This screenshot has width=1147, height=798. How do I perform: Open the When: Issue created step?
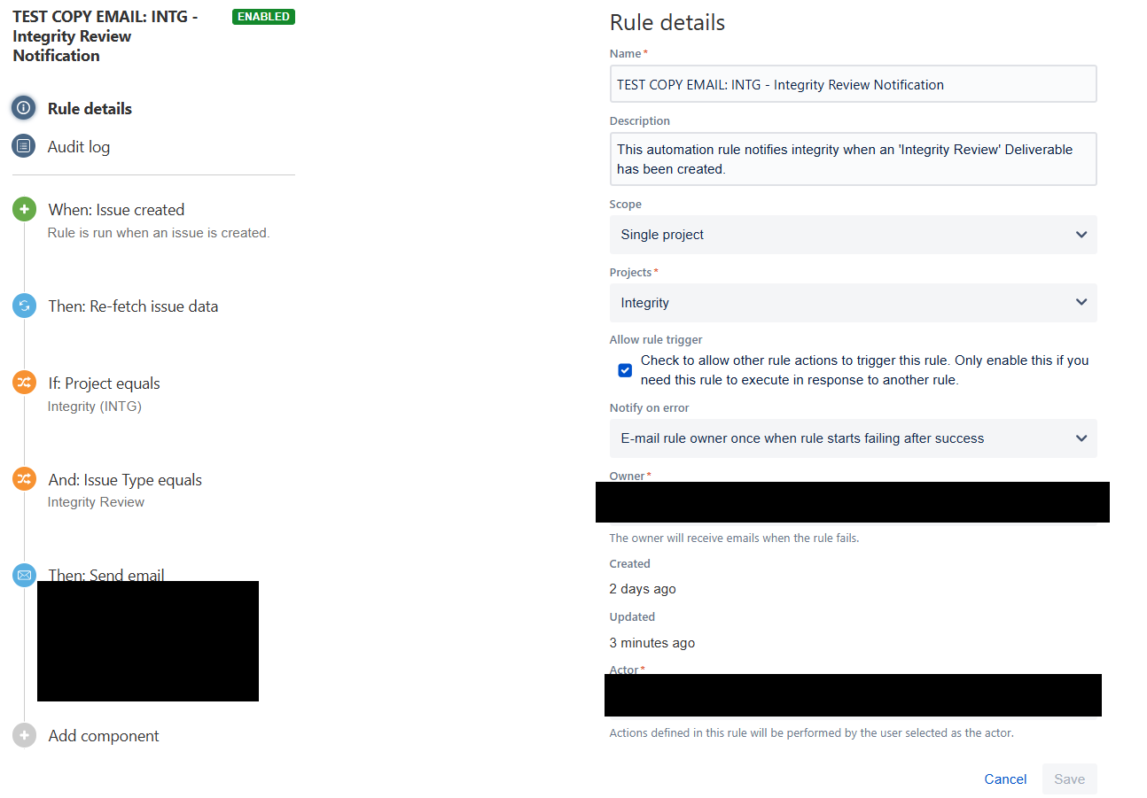(x=116, y=210)
